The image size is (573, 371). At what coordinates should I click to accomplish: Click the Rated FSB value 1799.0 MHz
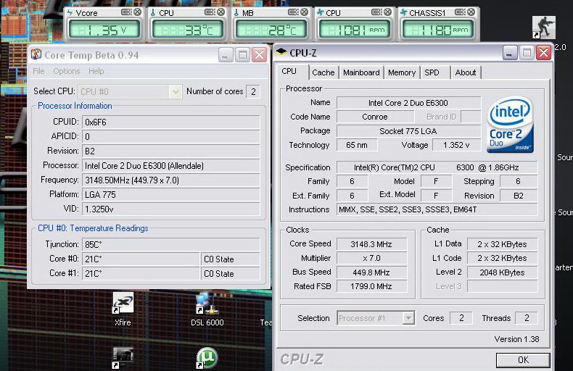coord(371,286)
